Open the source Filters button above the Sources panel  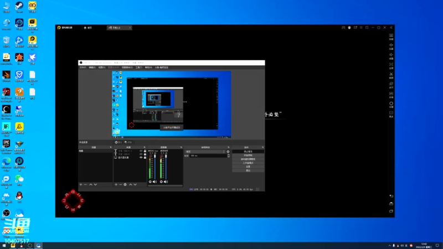tap(128, 142)
